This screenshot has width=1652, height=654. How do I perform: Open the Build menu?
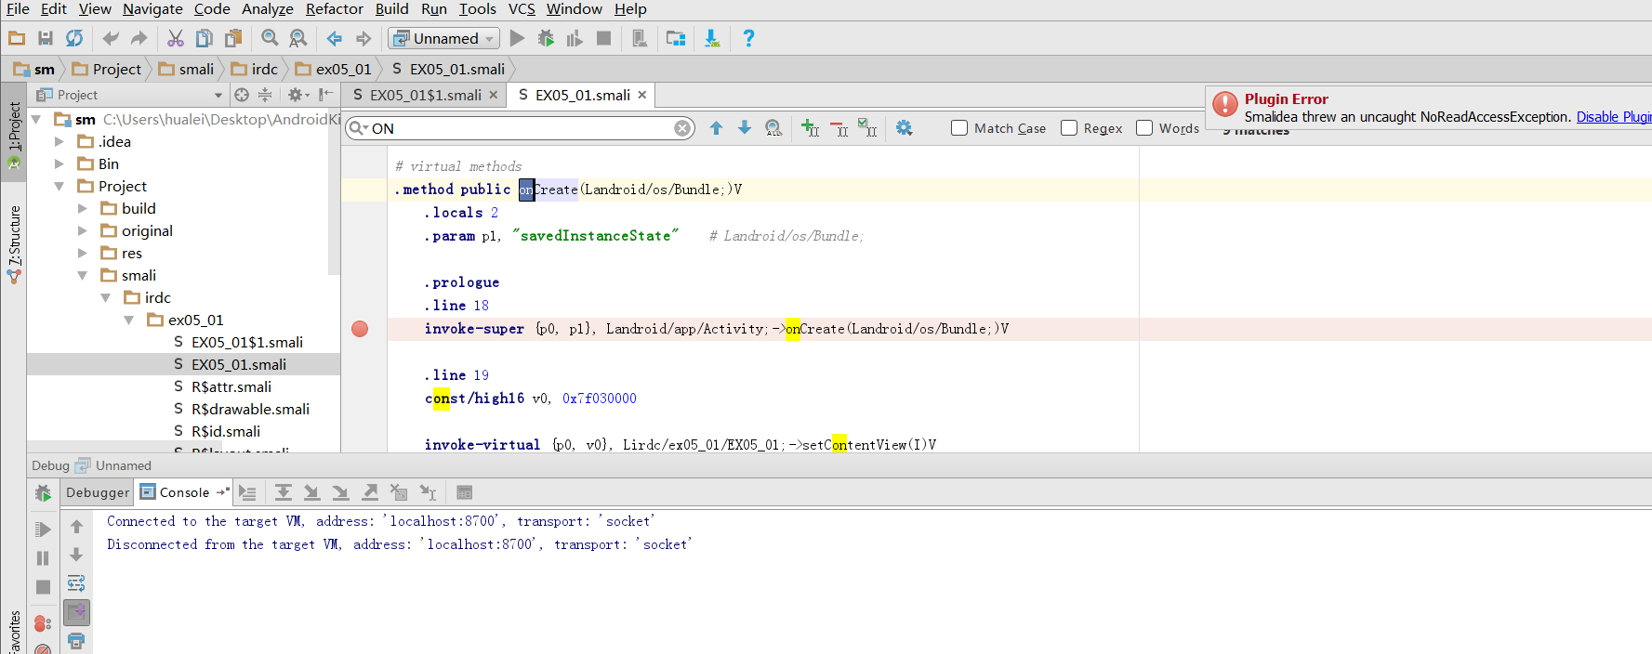click(391, 9)
